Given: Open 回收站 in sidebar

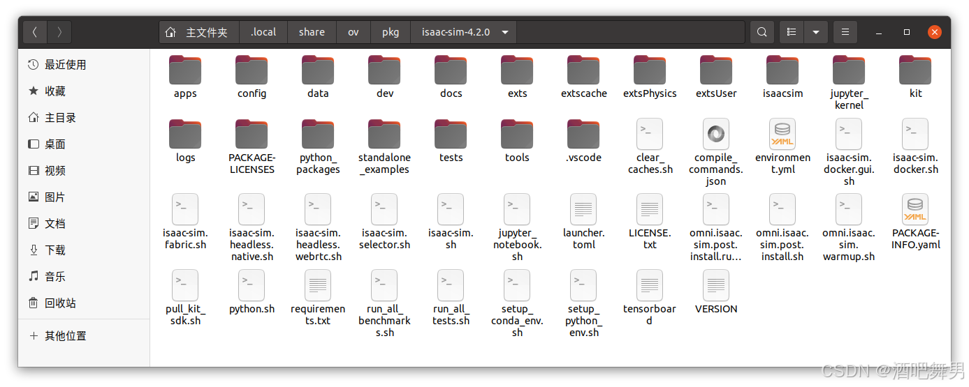Looking at the screenshot, I should point(84,303).
